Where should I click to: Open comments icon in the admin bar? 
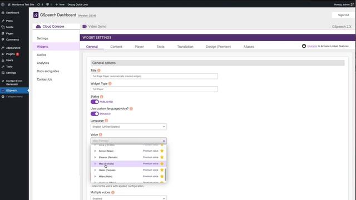tap(49, 4)
